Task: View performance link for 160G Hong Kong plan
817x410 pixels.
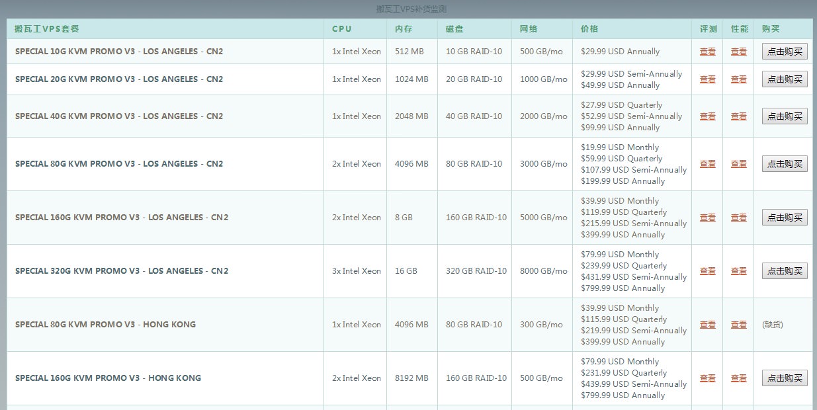Action: coord(738,378)
